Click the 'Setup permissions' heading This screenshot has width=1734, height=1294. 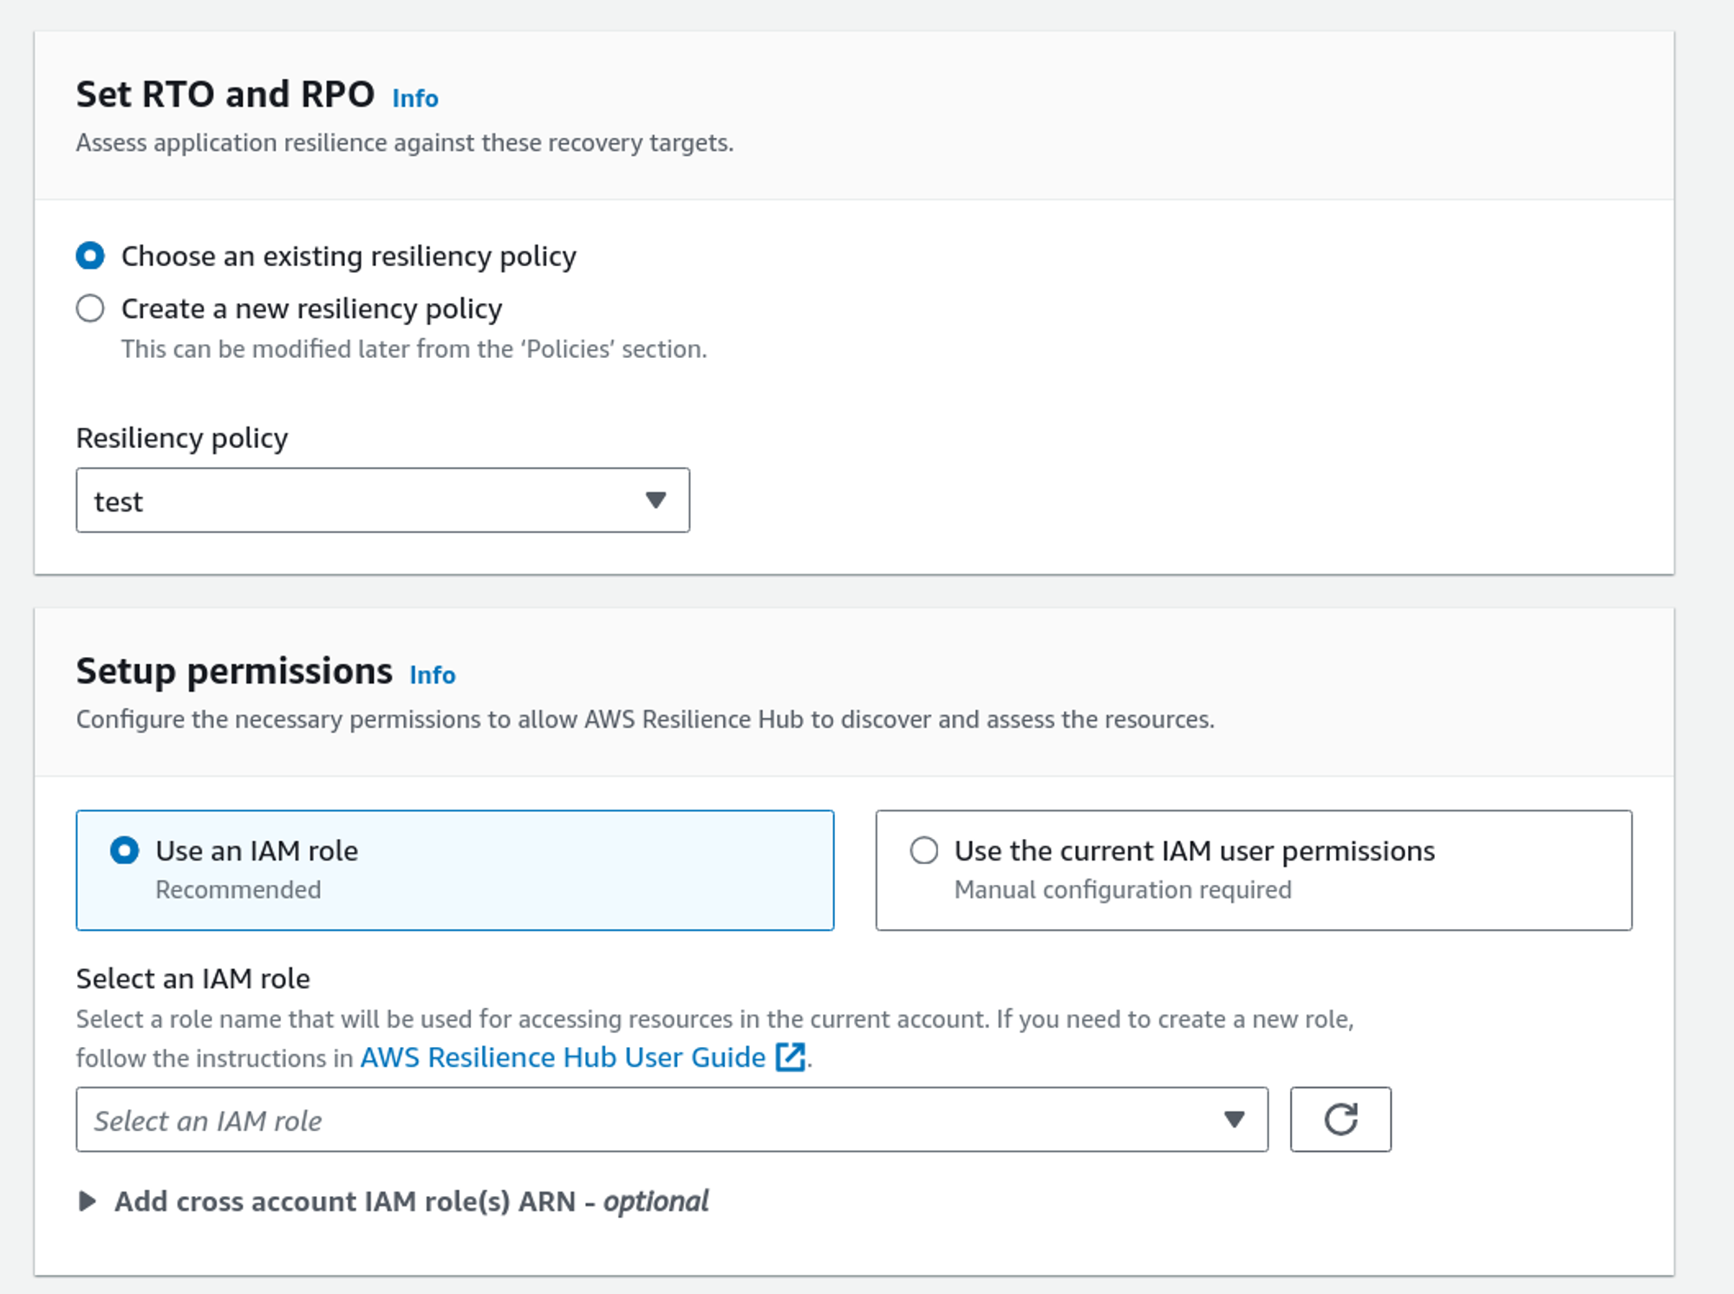tap(234, 671)
